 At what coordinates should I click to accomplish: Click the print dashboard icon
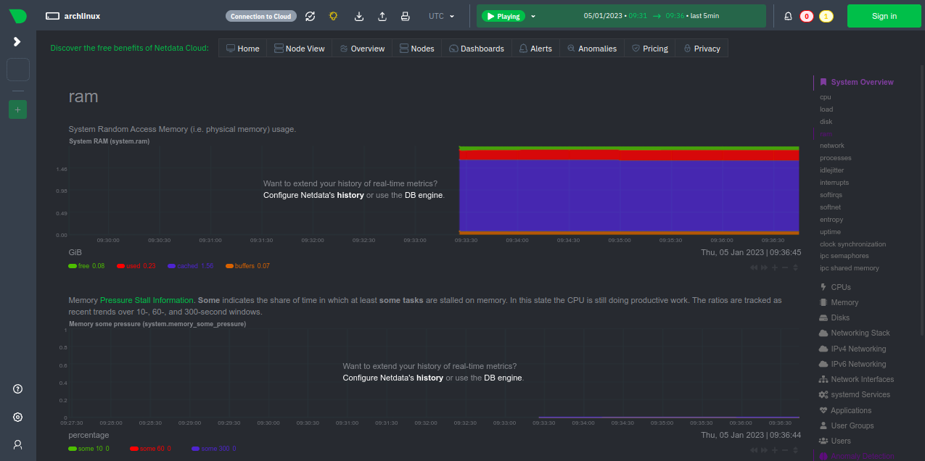406,16
